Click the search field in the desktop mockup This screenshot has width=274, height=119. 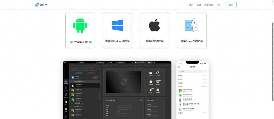(83, 69)
